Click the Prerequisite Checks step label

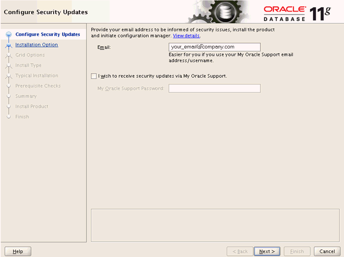tap(38, 86)
